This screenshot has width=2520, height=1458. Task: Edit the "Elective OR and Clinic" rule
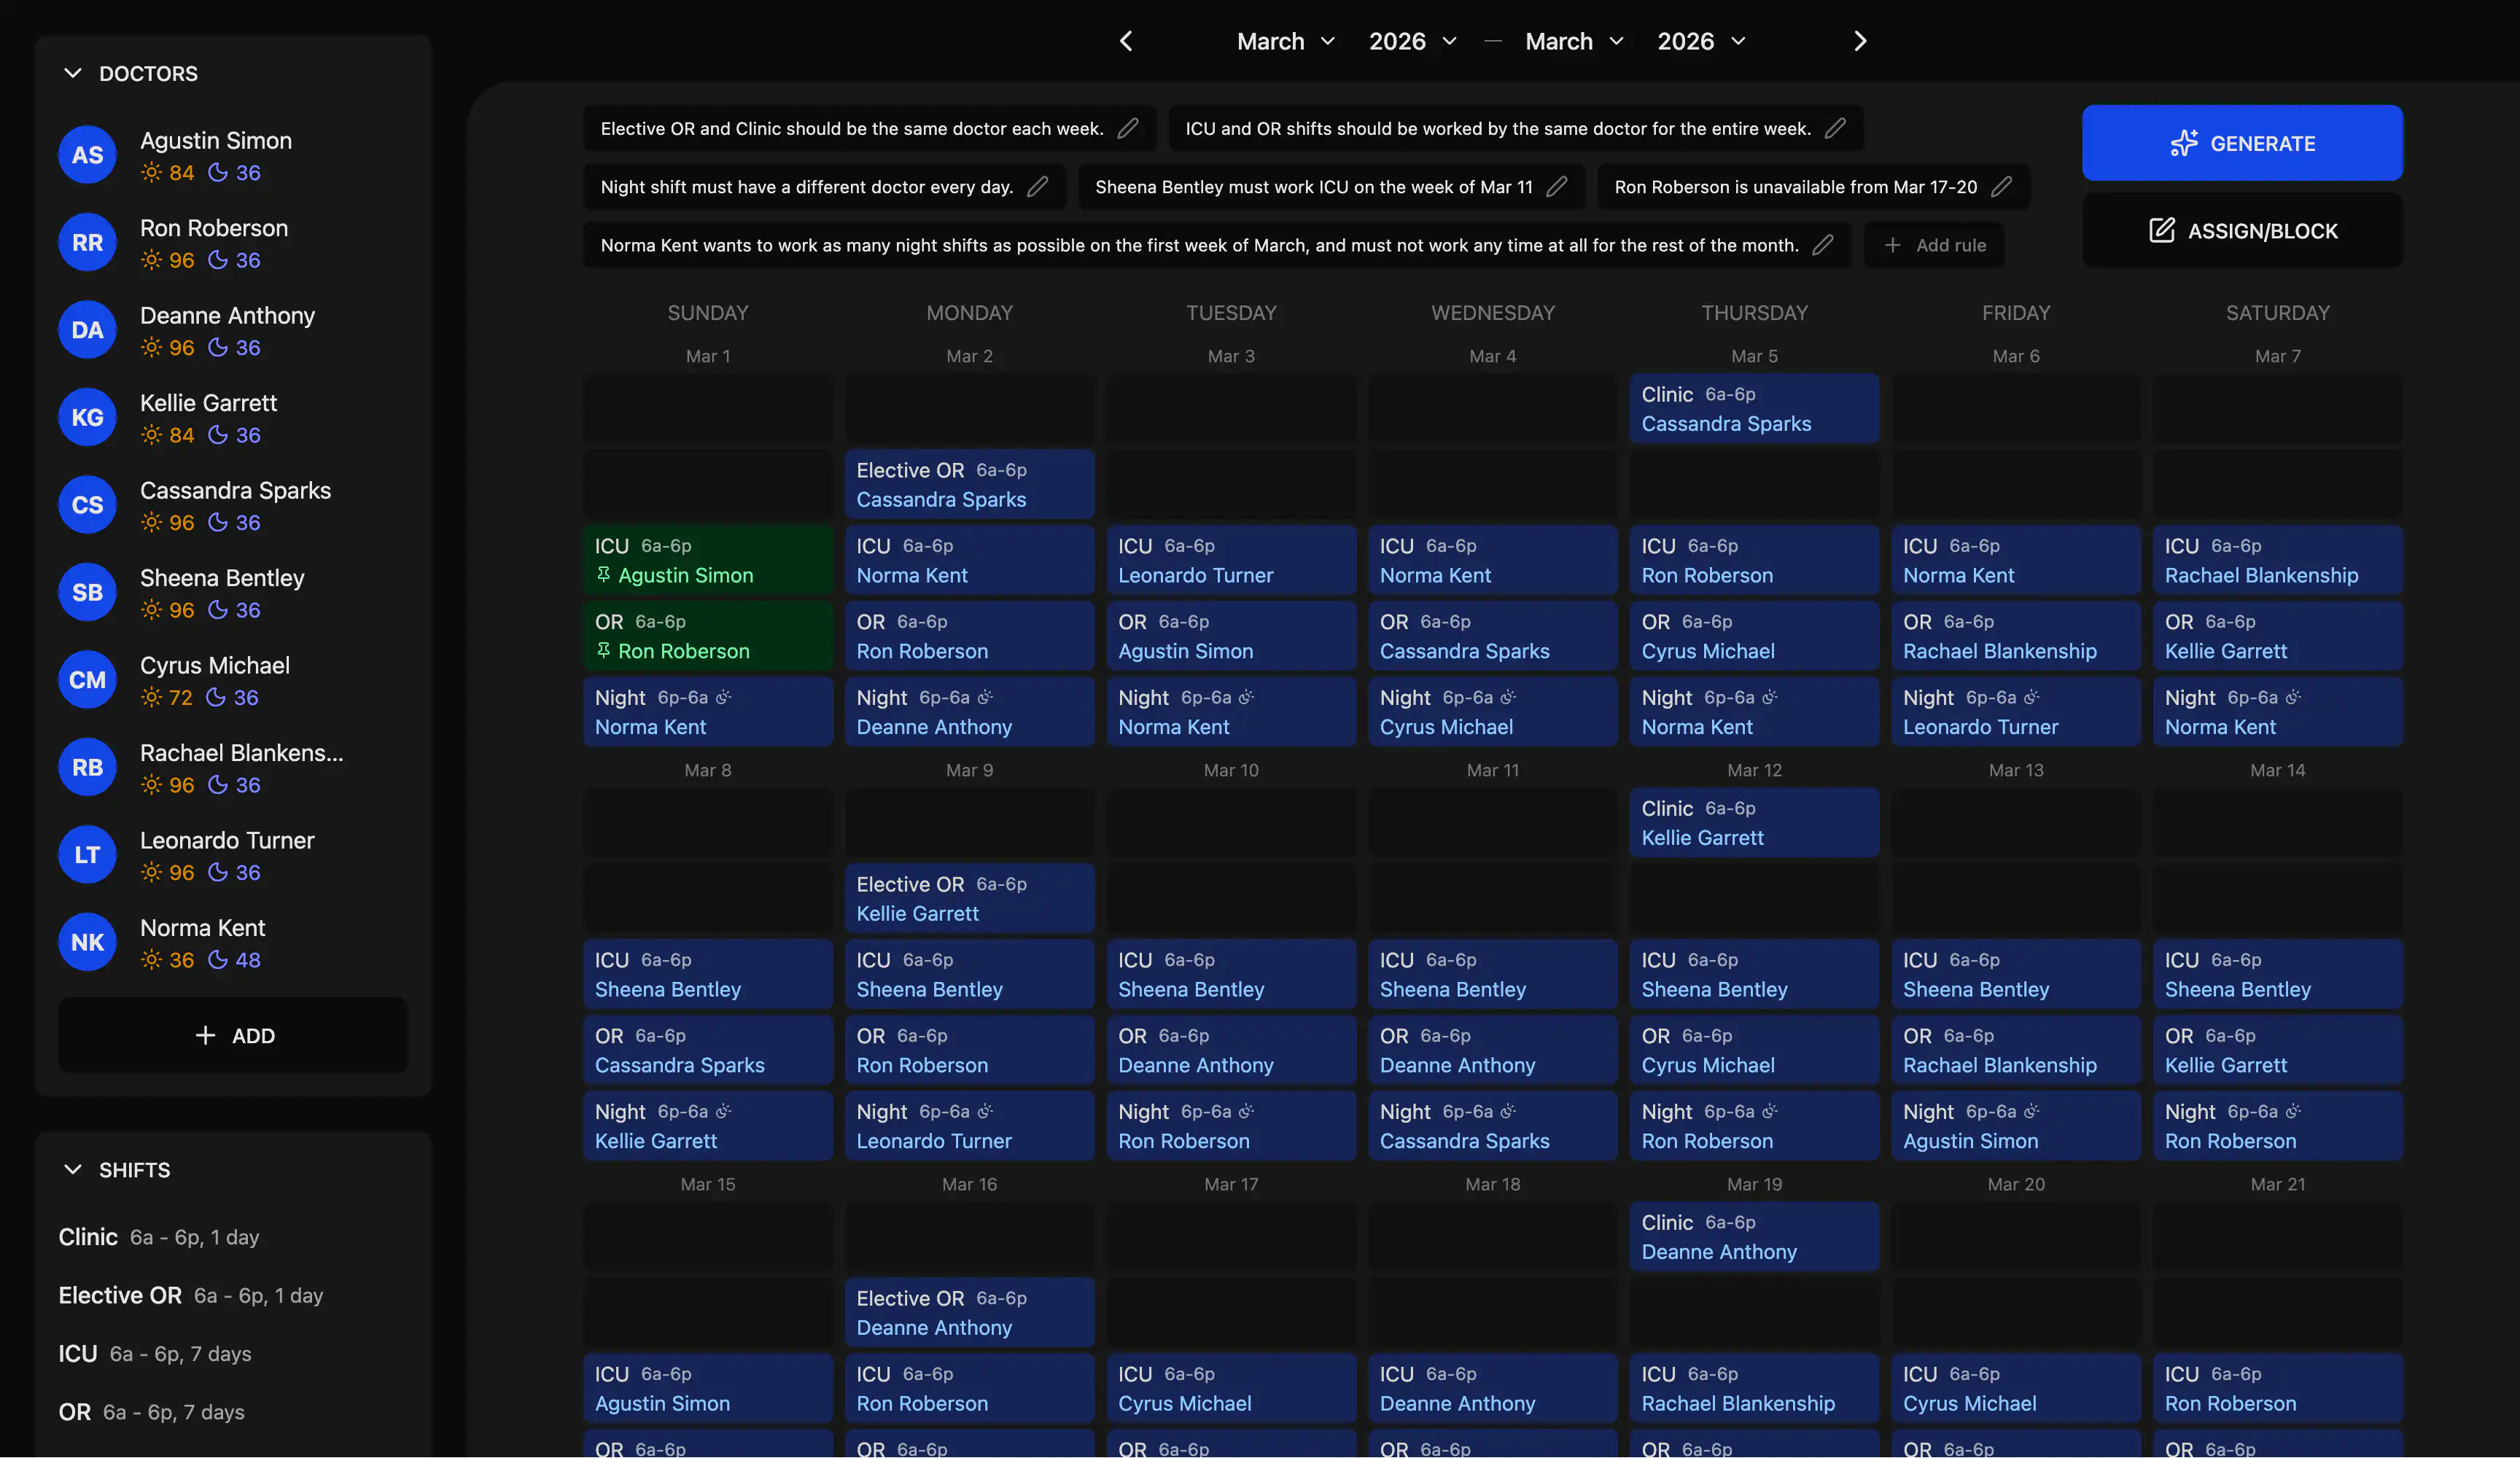[1128, 128]
